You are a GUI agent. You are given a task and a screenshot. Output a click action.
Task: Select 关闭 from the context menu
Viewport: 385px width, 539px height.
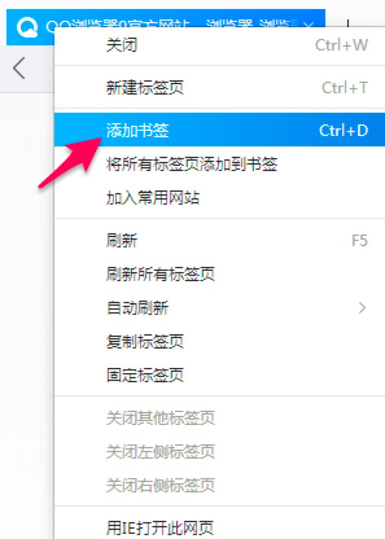(220, 45)
